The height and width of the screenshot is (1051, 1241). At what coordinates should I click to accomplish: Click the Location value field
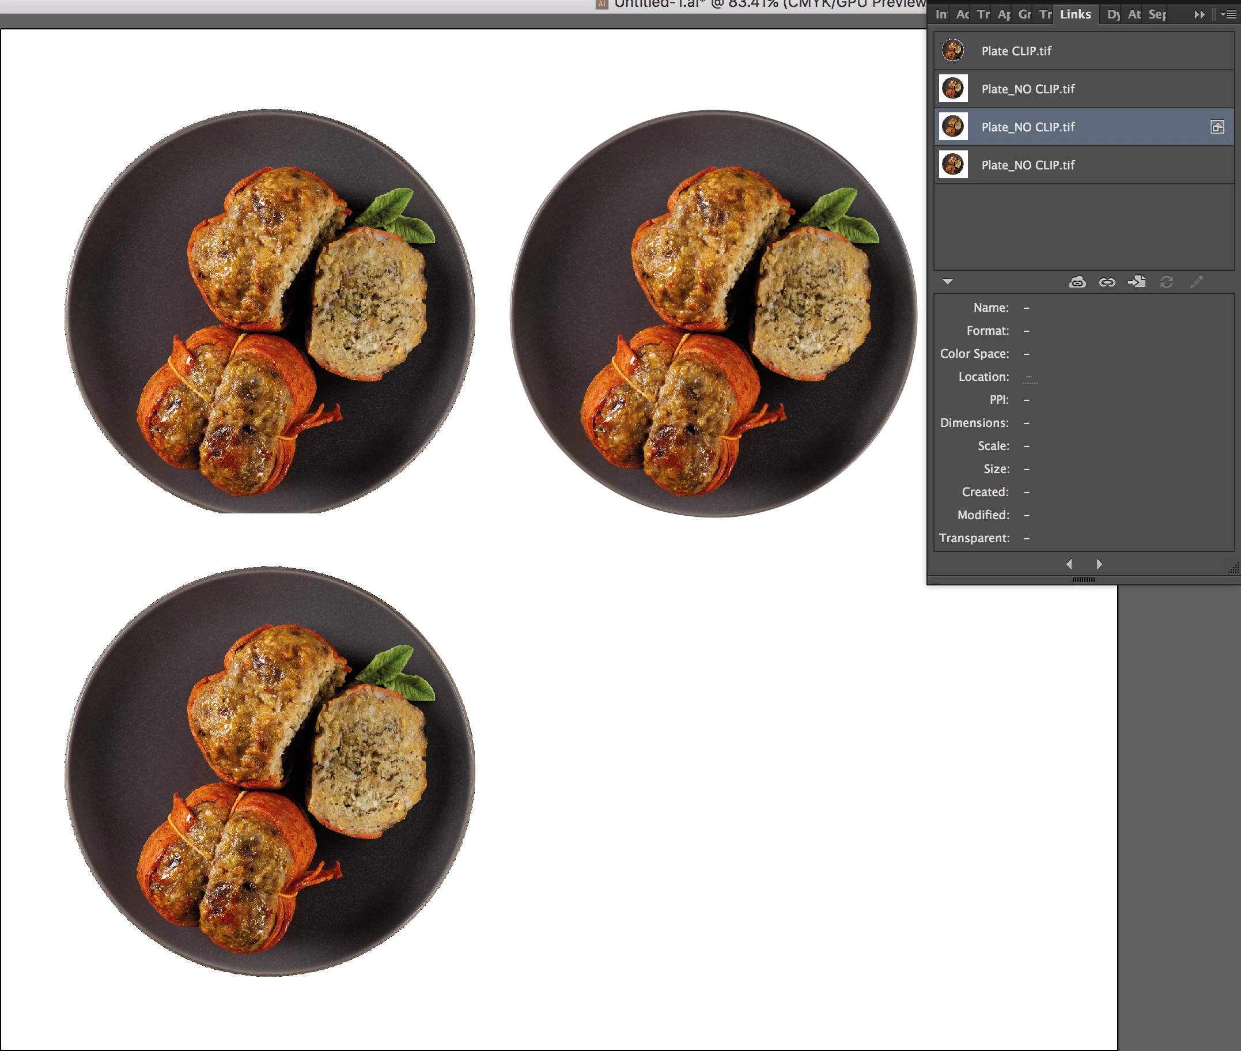[x=1030, y=377]
